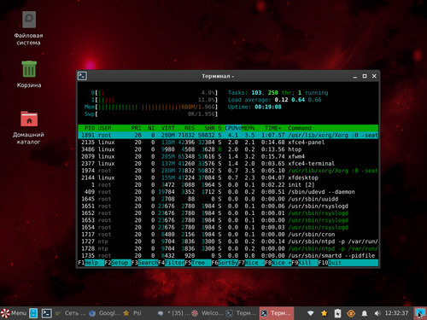
Task: Select the Файловая система desktop icon
Action: (x=28, y=28)
